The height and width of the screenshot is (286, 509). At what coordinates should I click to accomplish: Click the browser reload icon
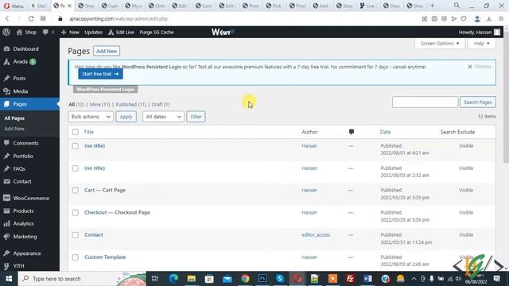point(31,18)
